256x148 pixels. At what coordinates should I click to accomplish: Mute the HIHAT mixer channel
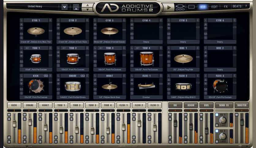pos(40,115)
